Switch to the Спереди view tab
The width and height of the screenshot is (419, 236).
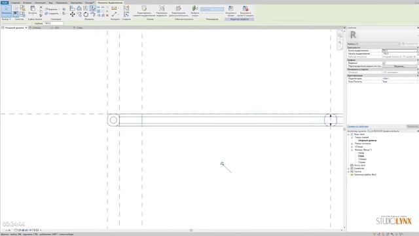(37, 28)
